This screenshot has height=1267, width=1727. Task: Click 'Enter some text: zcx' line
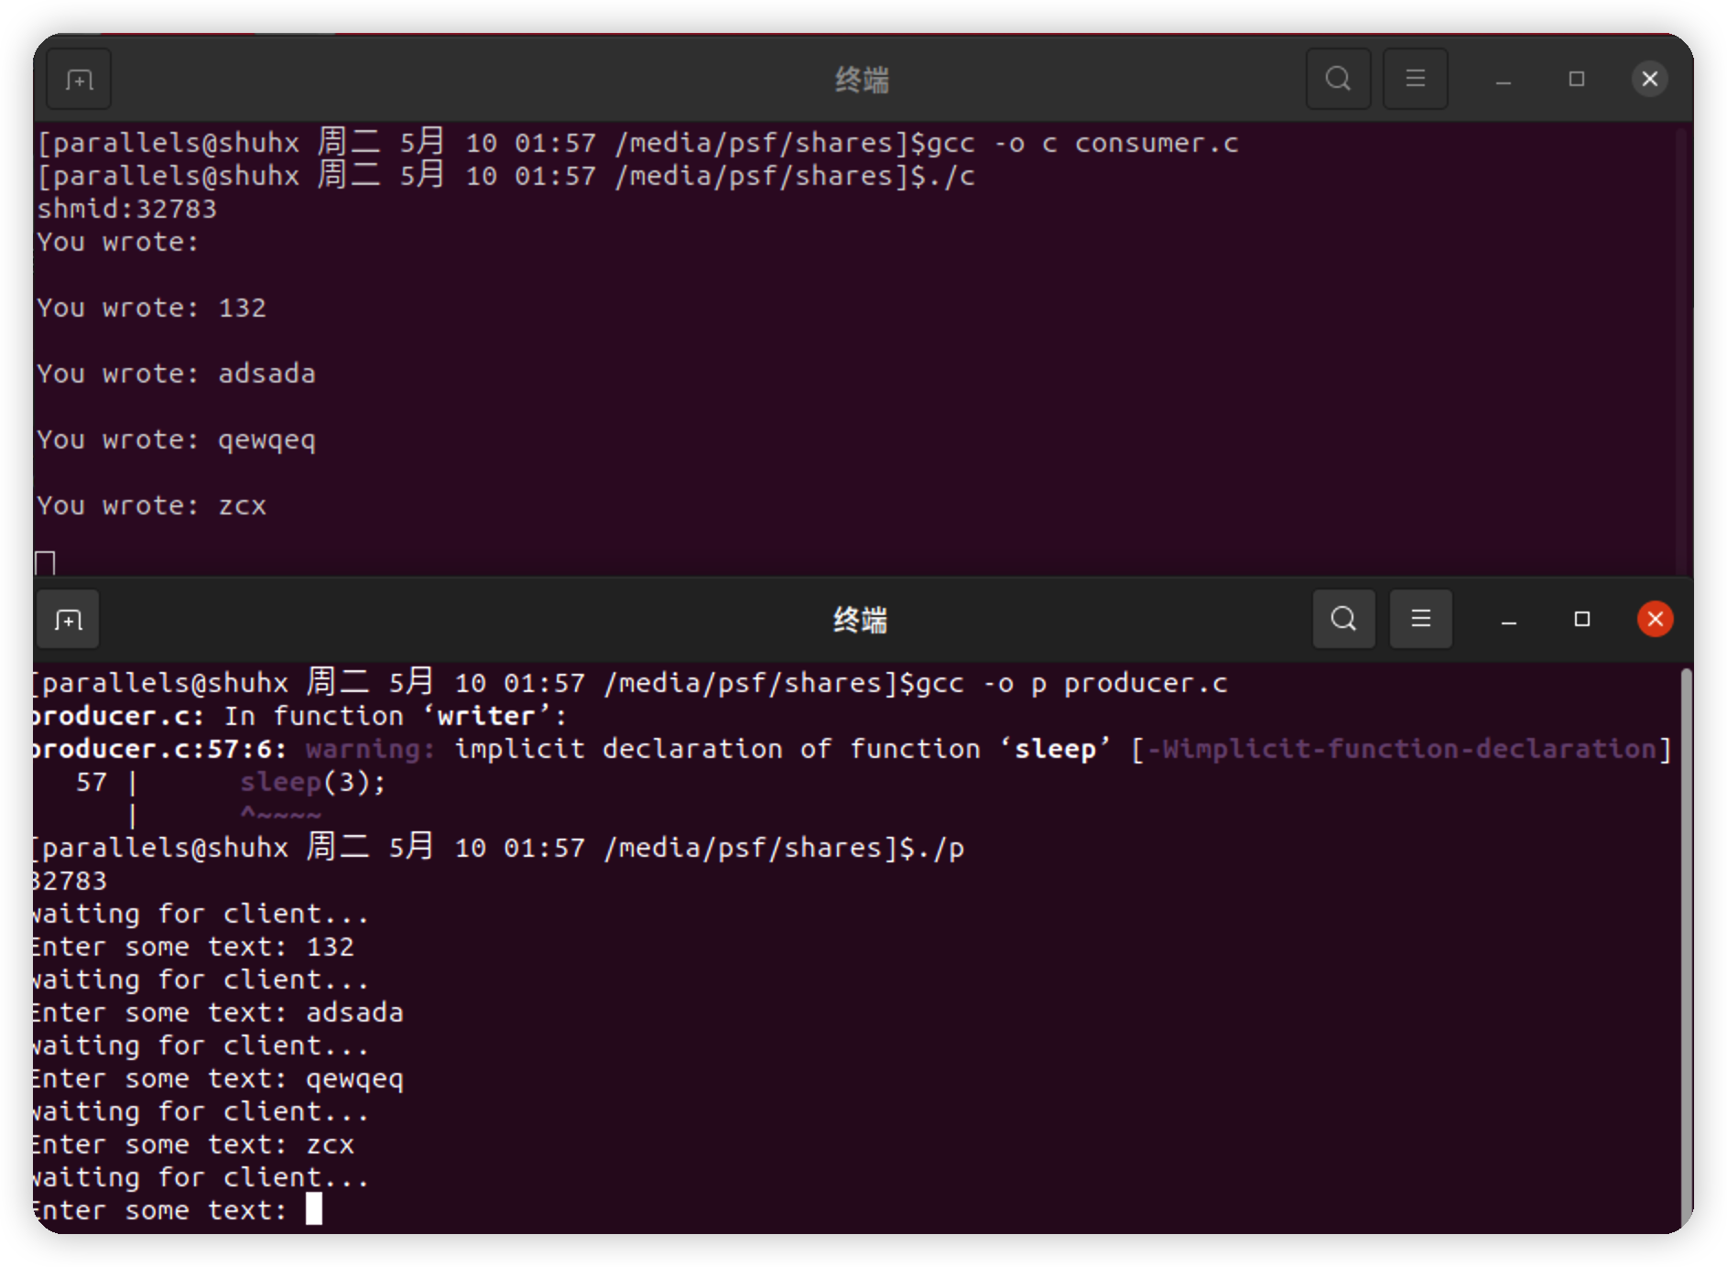pyautogui.click(x=193, y=1145)
